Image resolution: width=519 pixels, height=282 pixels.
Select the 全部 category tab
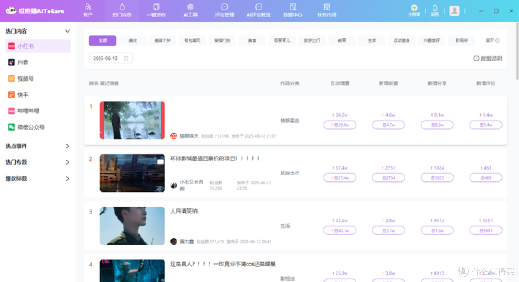point(103,40)
